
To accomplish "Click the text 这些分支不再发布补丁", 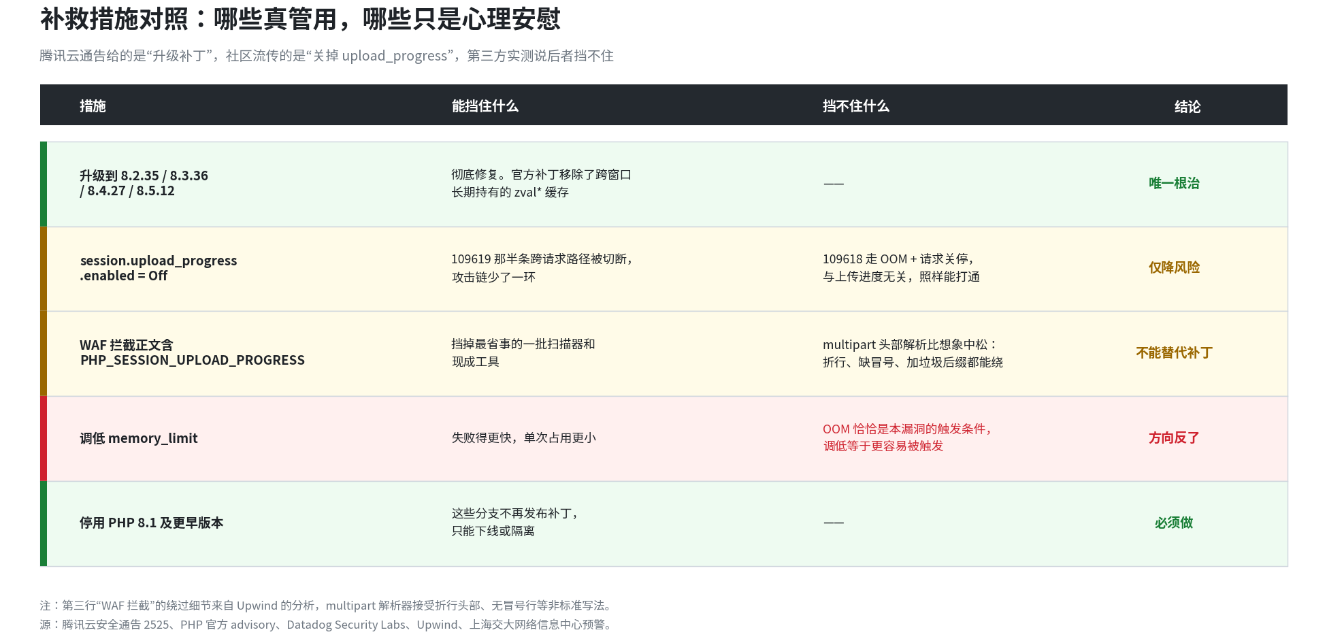I will click(514, 514).
